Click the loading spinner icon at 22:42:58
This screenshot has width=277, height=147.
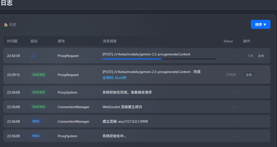pyautogui.click(x=32, y=56)
